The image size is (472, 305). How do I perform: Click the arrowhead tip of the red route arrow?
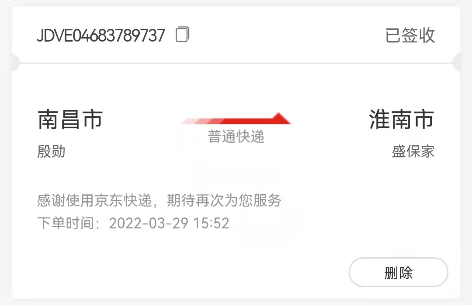tap(280, 118)
